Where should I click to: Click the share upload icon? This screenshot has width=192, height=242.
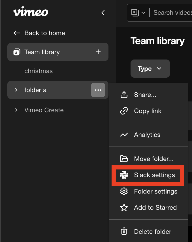coord(124,95)
